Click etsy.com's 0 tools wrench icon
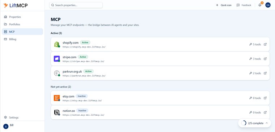Screen dimensions: 275x132 point(250,98)
